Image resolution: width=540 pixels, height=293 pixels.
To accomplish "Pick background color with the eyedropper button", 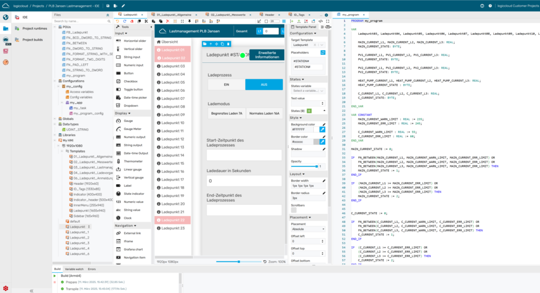I will coord(322,129).
